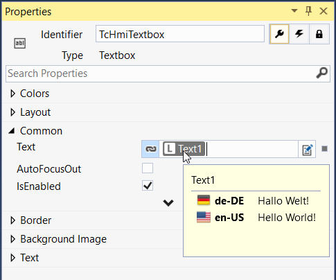Click the 'Identifier' label
Viewport: 336px width, 280px height.
pyautogui.click(x=62, y=35)
